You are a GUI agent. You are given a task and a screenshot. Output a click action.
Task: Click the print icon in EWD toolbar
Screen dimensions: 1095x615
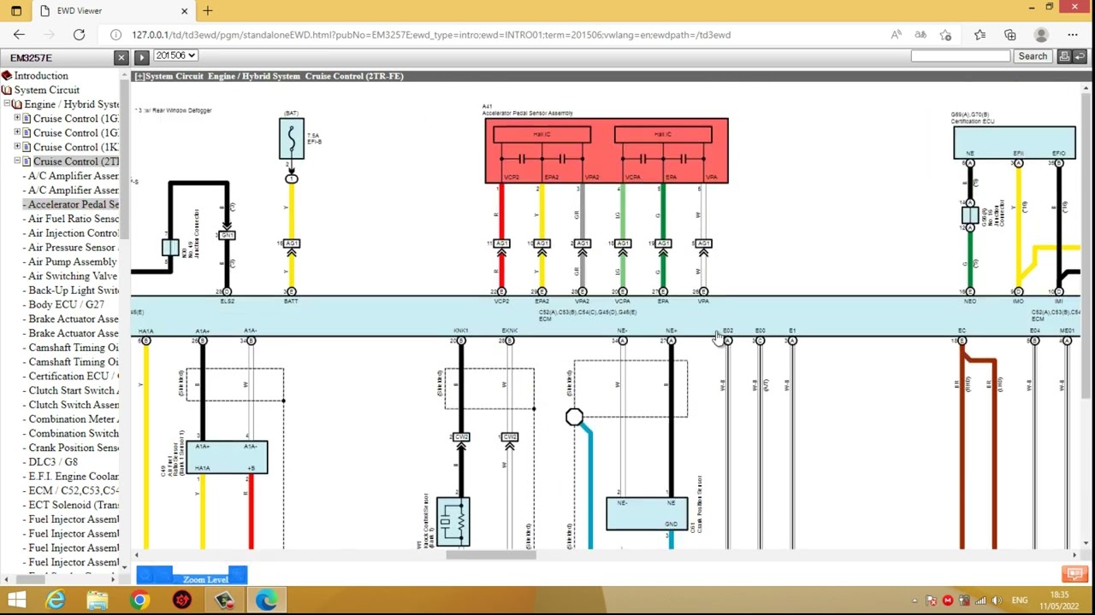pos(1064,56)
